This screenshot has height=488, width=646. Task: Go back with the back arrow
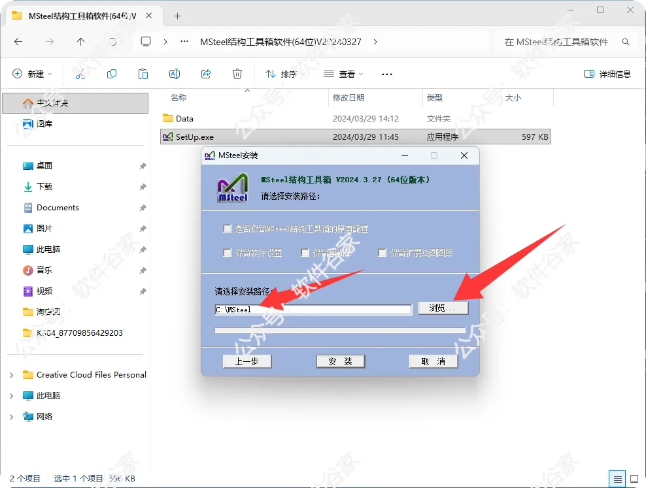pyautogui.click(x=18, y=42)
